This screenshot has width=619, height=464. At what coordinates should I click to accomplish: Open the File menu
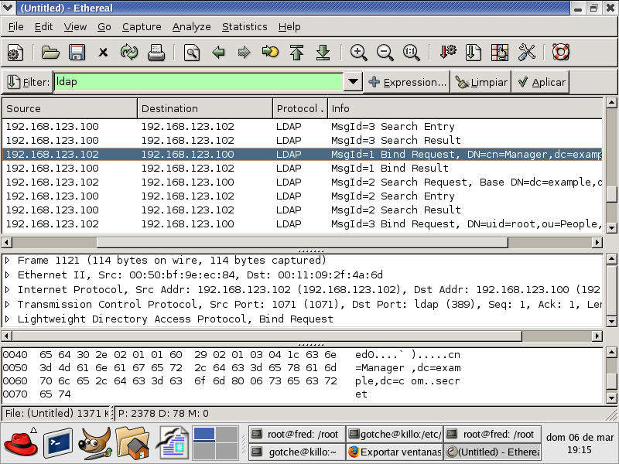click(x=15, y=27)
